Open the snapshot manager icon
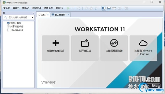Image resolution: width=165 pixels, height=94 pixels. (96, 8)
